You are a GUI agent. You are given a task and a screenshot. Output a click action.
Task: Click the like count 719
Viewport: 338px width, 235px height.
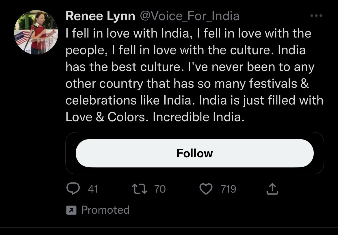pos(229,189)
